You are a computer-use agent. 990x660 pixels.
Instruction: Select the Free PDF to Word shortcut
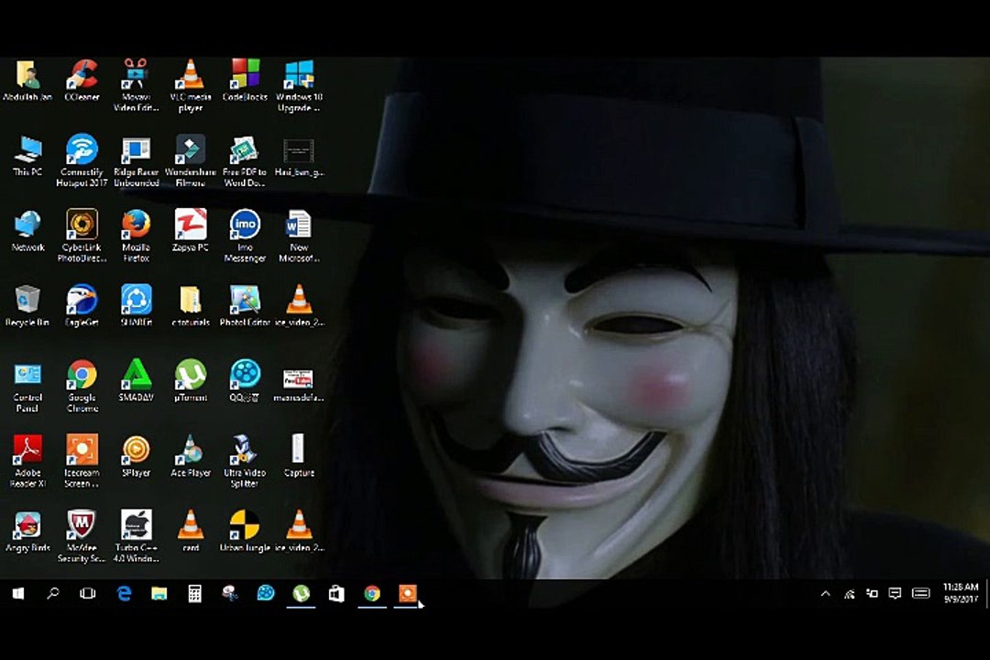[245, 160]
